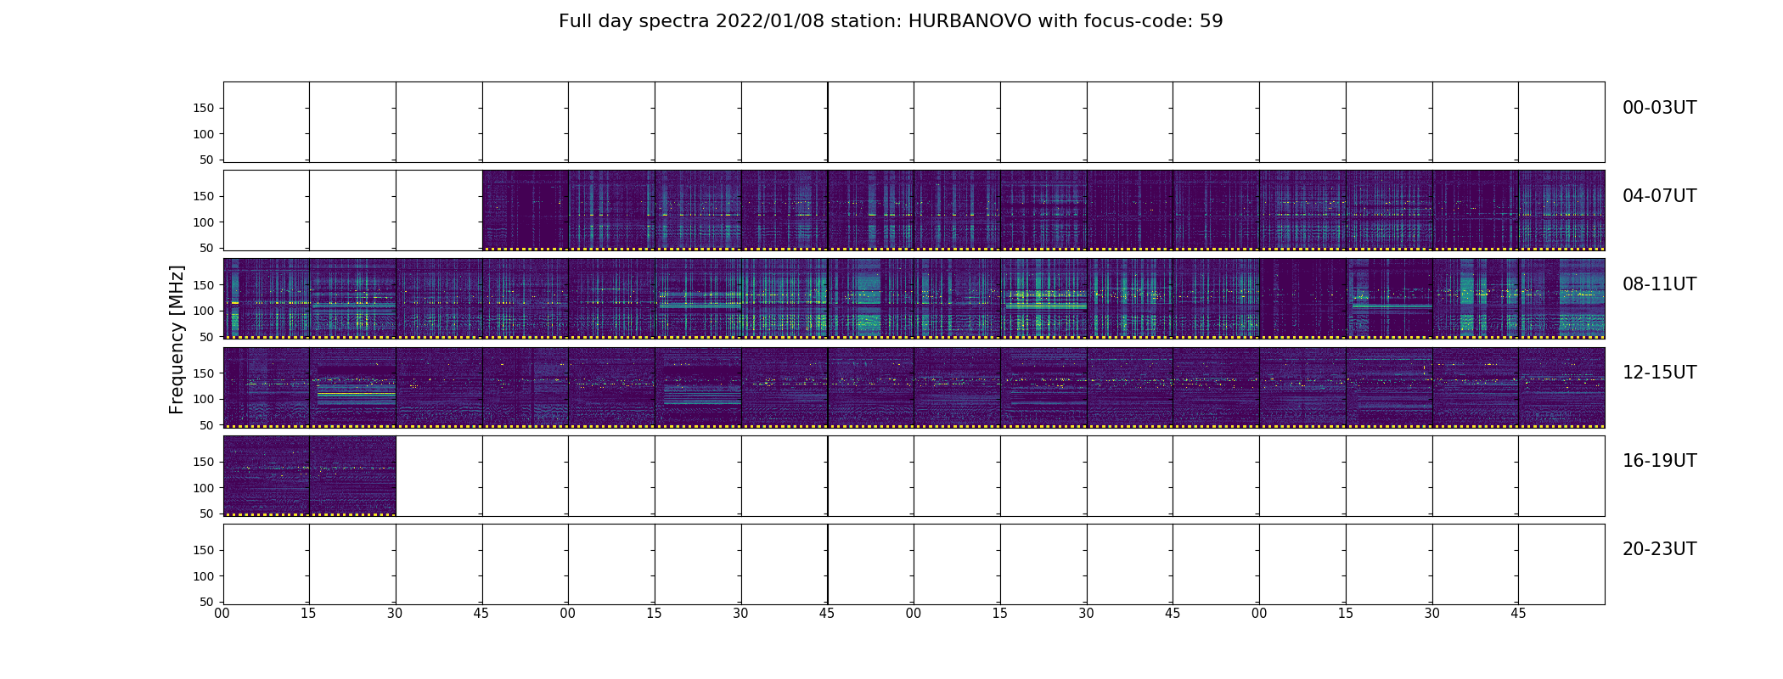Click the last '45' tick on time axis
1783x679 pixels.
click(1518, 614)
